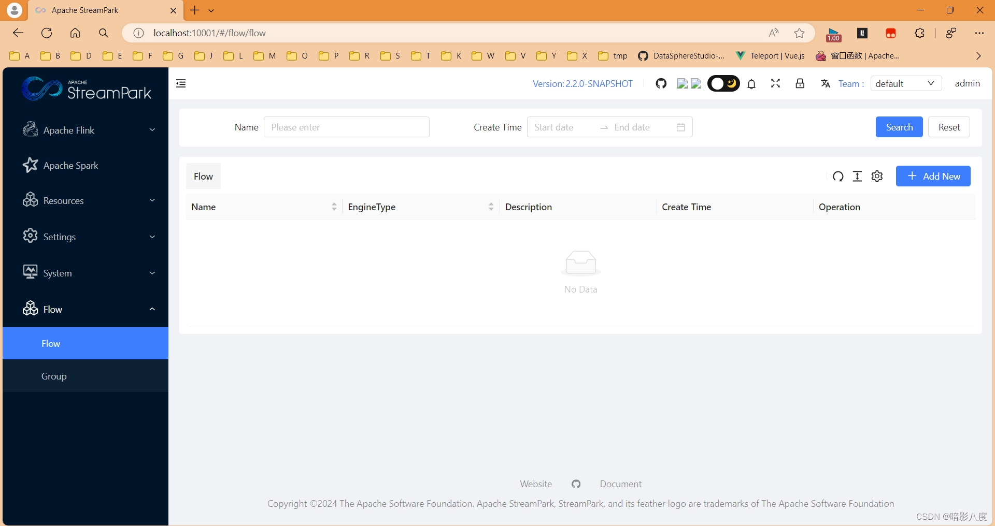Viewport: 995px width, 526px height.
Task: Open the tab search dropdown arrow
Action: click(211, 10)
